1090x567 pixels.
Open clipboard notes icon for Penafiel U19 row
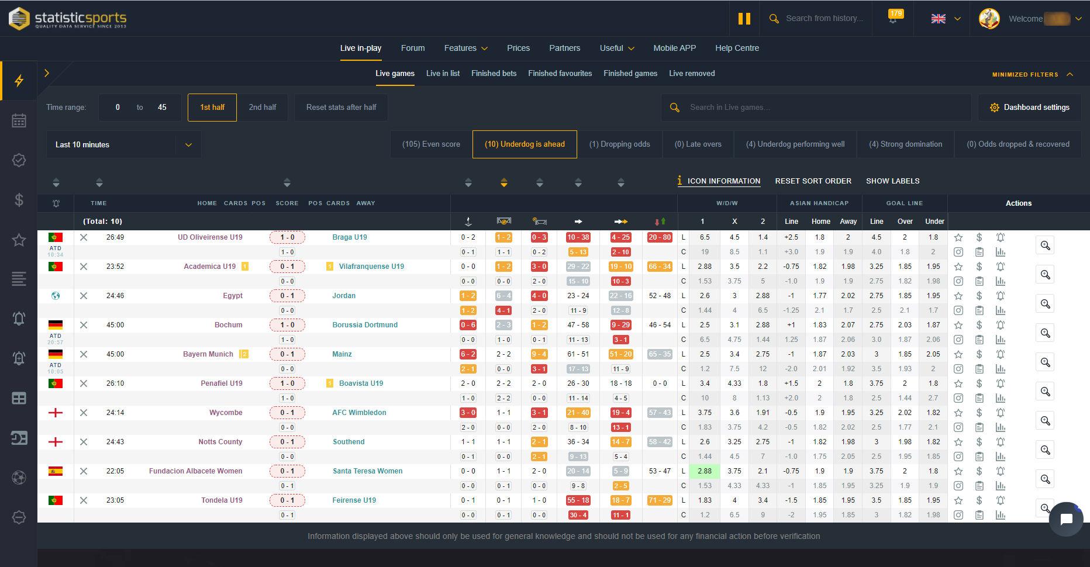[x=979, y=398]
